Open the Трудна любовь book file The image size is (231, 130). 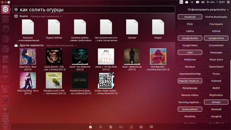[54, 29]
